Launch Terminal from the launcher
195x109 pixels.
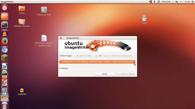tap(5, 25)
